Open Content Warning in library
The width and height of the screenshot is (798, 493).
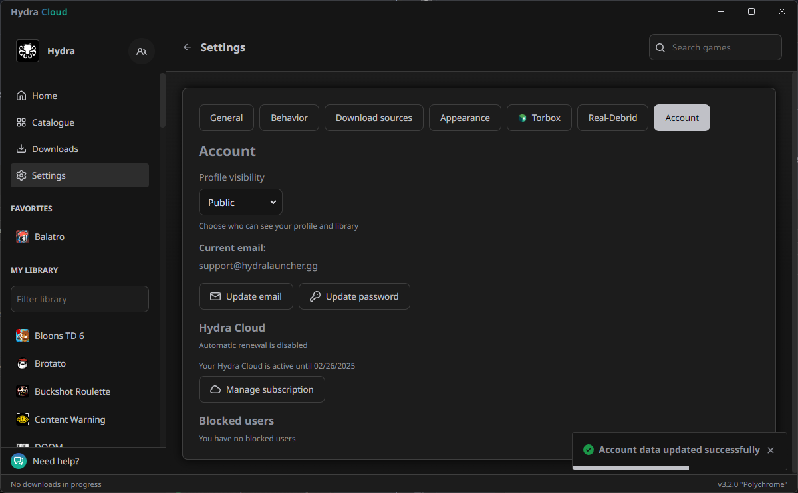[69, 419]
